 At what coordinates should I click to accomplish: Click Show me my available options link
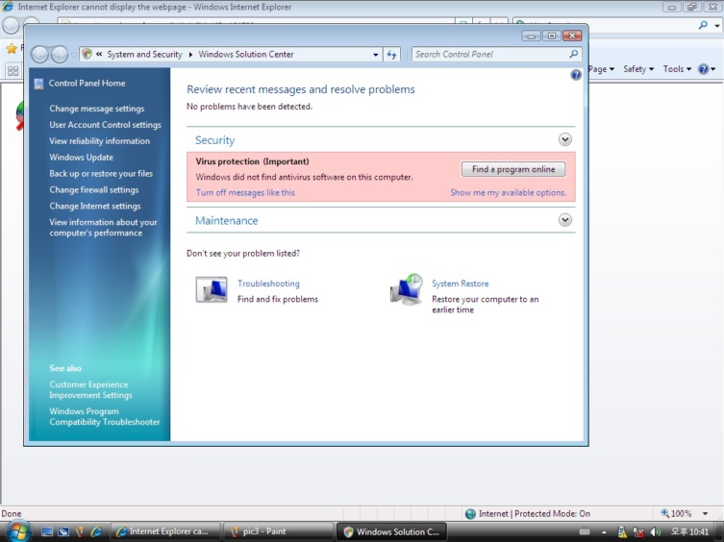tap(508, 192)
